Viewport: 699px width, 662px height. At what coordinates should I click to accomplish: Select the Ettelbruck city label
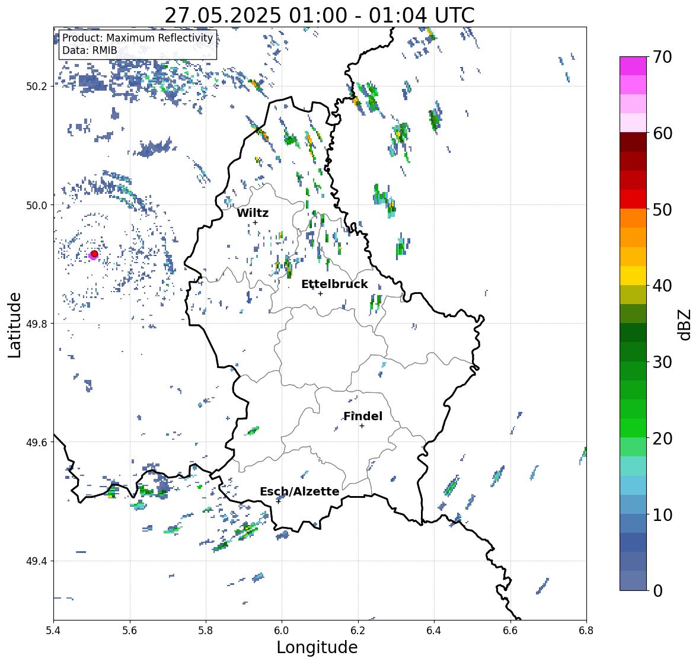pos(335,284)
